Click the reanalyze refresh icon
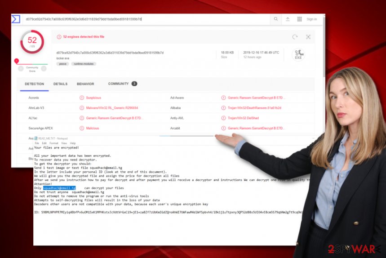This screenshot has height=258, width=386. (x=295, y=37)
